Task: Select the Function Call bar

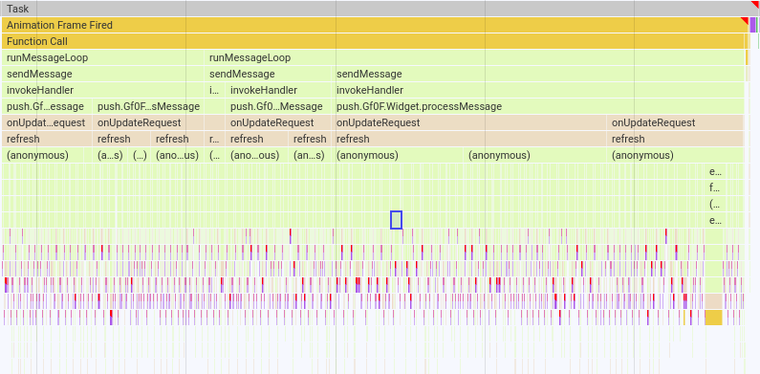Action: [373, 41]
